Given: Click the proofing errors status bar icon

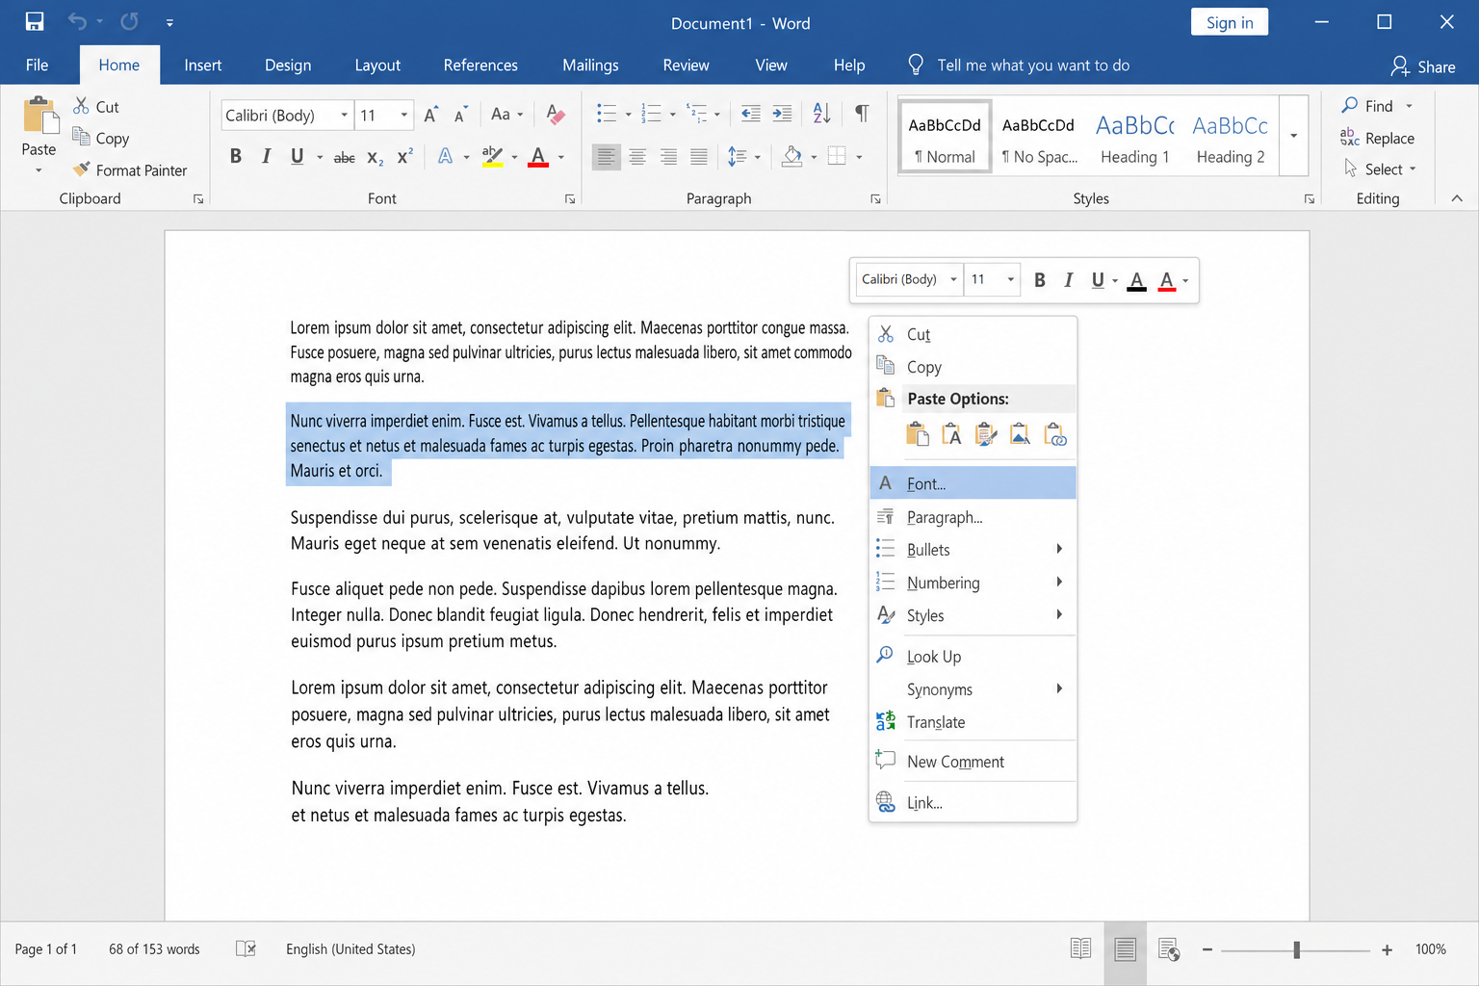Looking at the screenshot, I should click(x=246, y=948).
